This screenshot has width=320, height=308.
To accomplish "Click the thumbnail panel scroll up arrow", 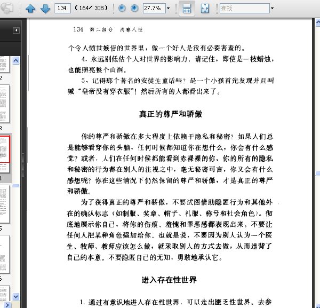I will 16,60.
